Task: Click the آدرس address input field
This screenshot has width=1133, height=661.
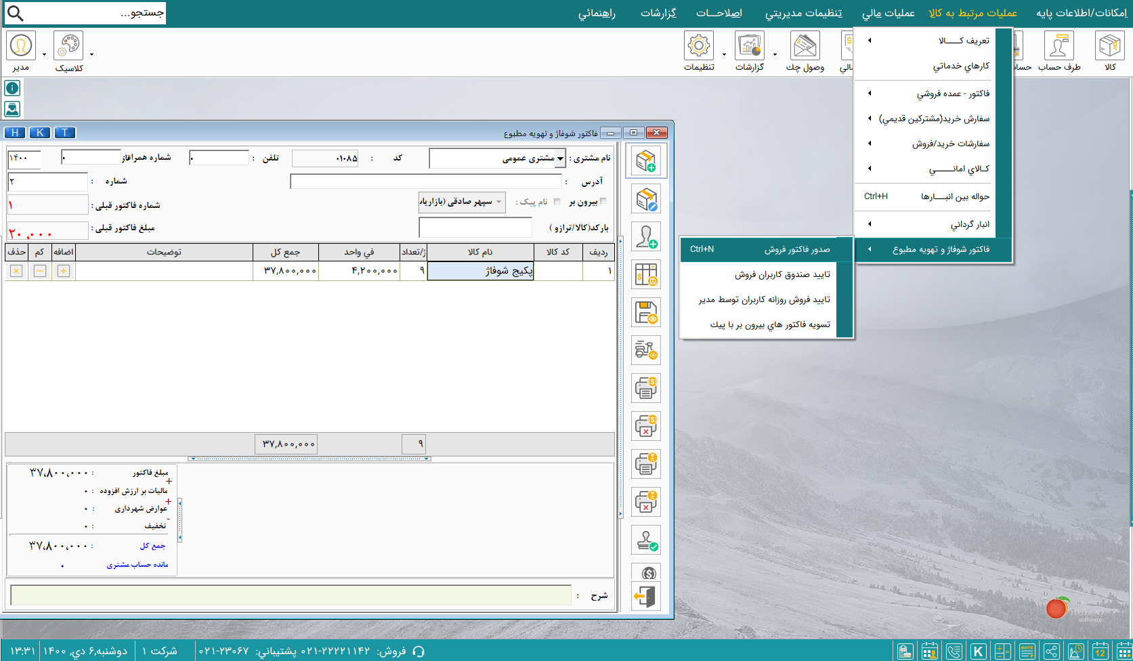Action: coord(426,182)
